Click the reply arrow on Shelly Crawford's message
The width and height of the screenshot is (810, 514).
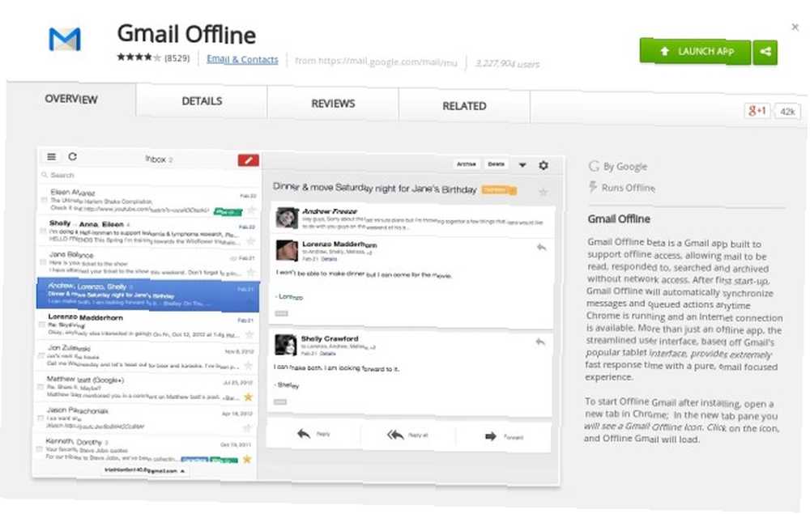540,342
